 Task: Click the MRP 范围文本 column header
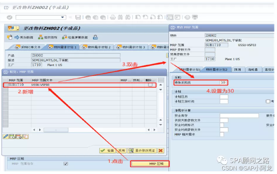tap(76, 80)
